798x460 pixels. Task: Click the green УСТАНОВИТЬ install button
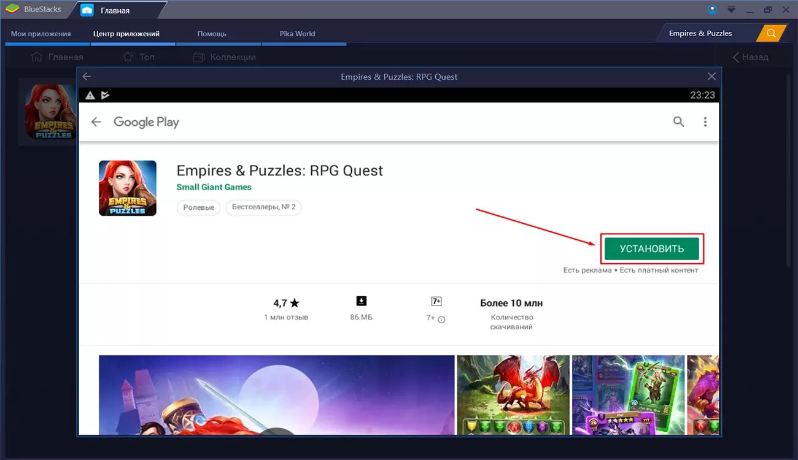point(652,248)
